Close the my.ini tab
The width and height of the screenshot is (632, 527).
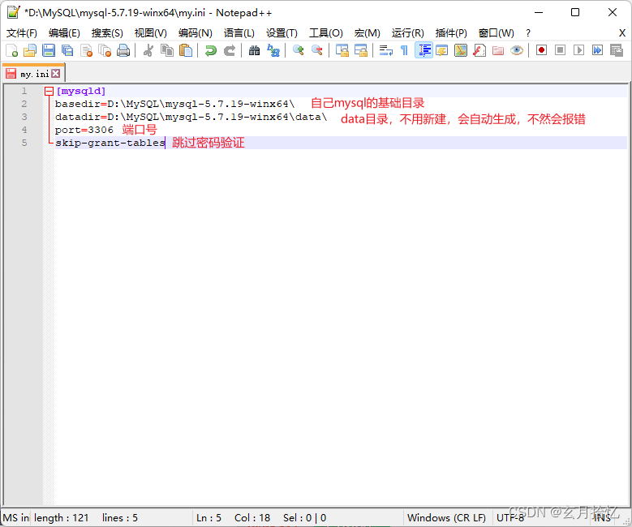click(x=56, y=73)
